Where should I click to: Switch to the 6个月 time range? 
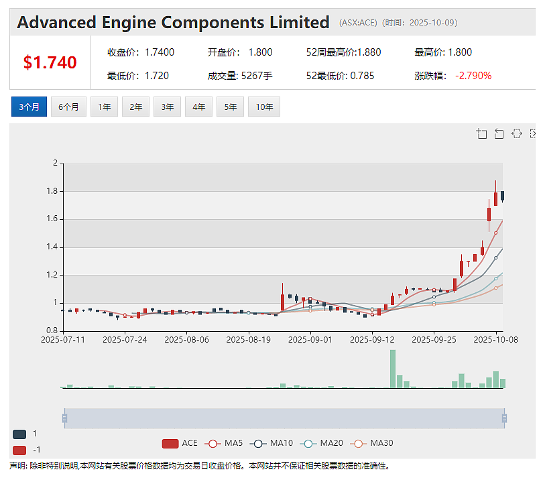(x=68, y=107)
